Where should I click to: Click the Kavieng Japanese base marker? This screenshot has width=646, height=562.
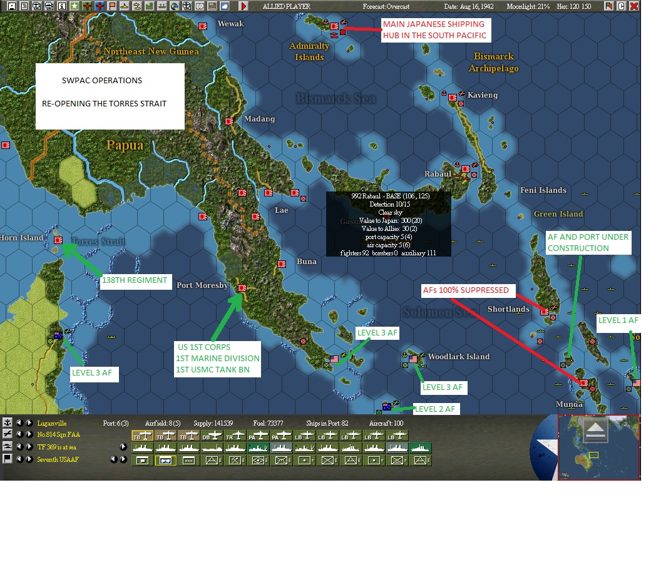tap(453, 98)
